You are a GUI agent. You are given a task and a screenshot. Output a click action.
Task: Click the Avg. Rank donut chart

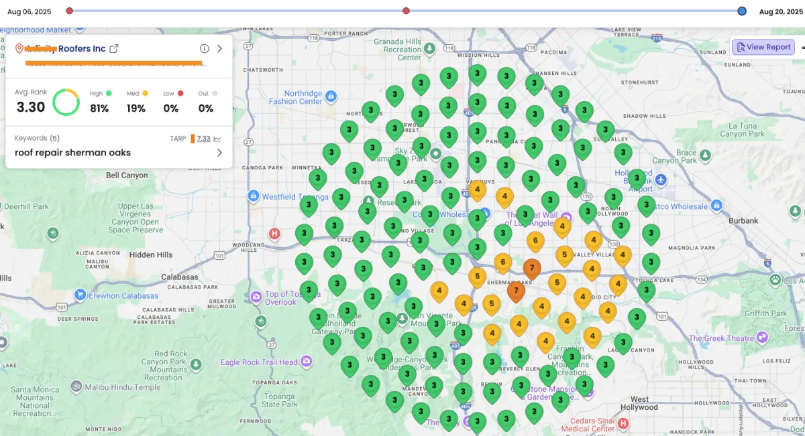tap(66, 102)
